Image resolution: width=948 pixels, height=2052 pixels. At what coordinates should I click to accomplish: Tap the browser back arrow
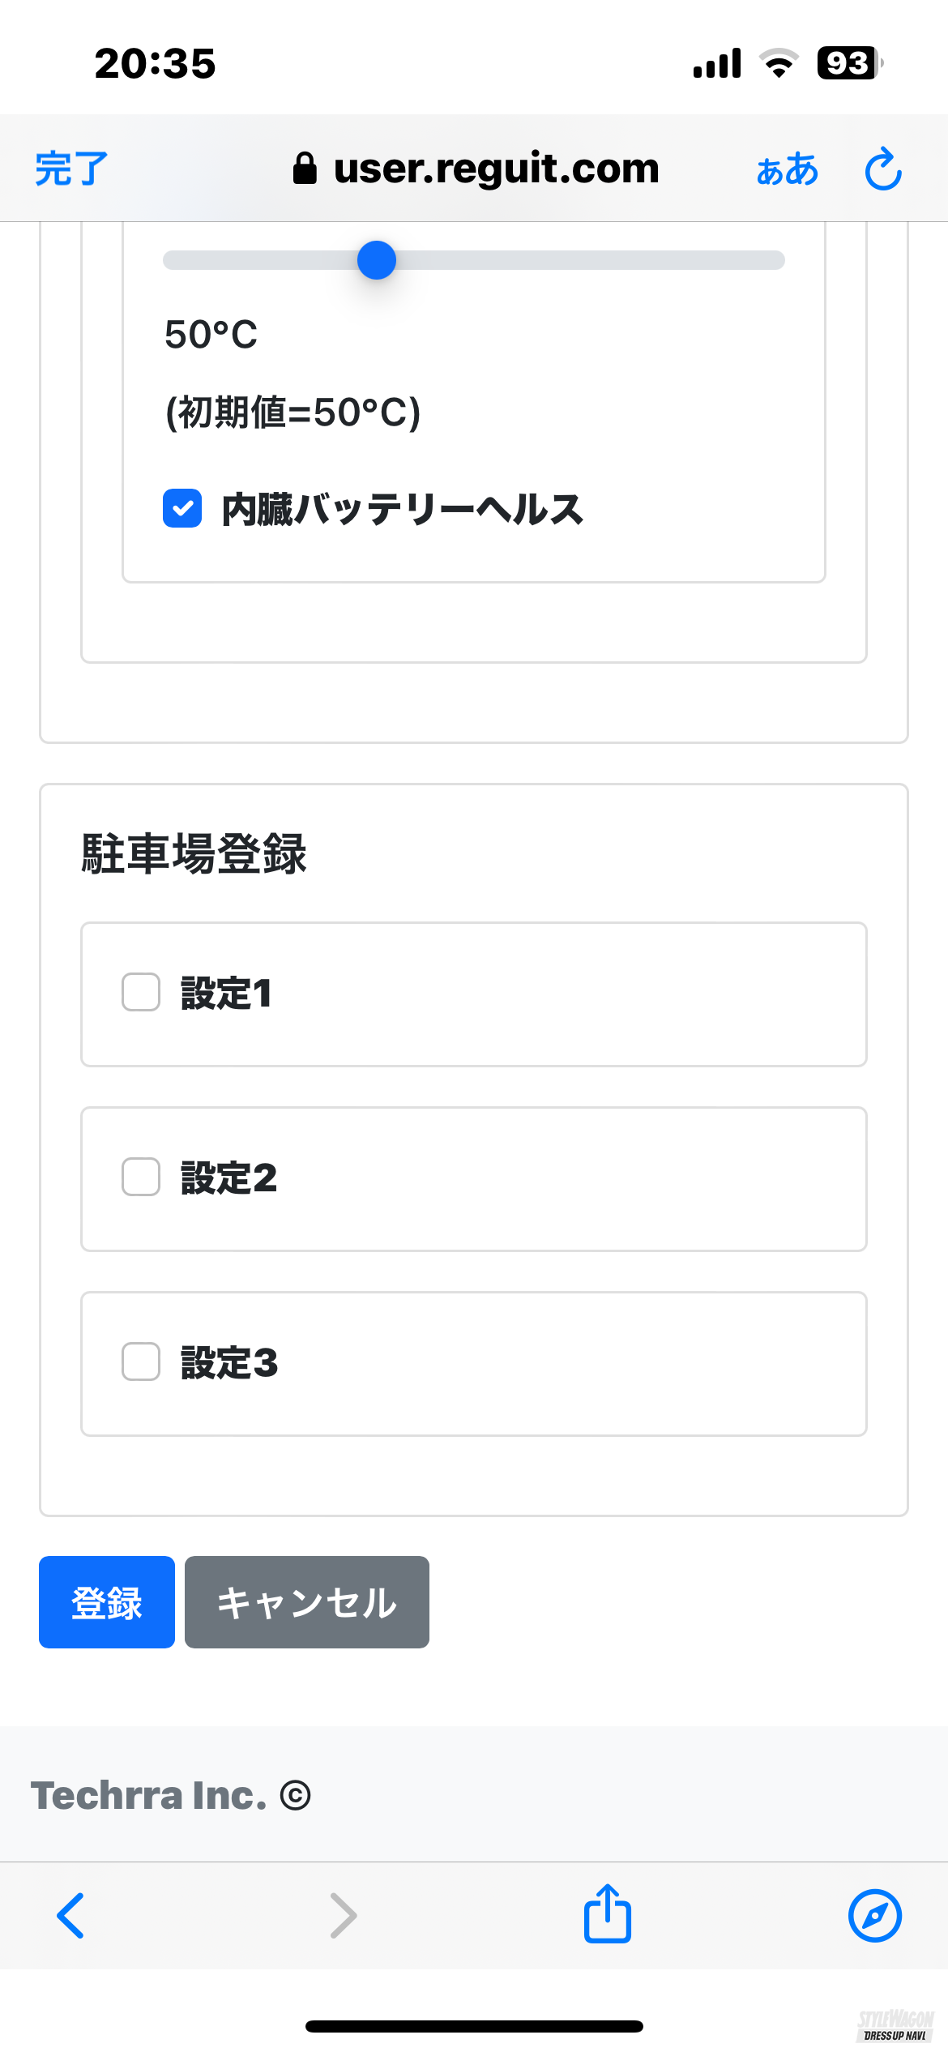71,1916
